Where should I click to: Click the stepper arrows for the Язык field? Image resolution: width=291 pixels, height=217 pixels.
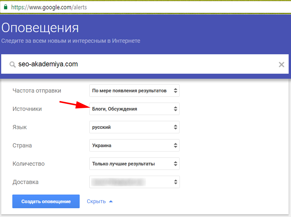tap(175, 127)
